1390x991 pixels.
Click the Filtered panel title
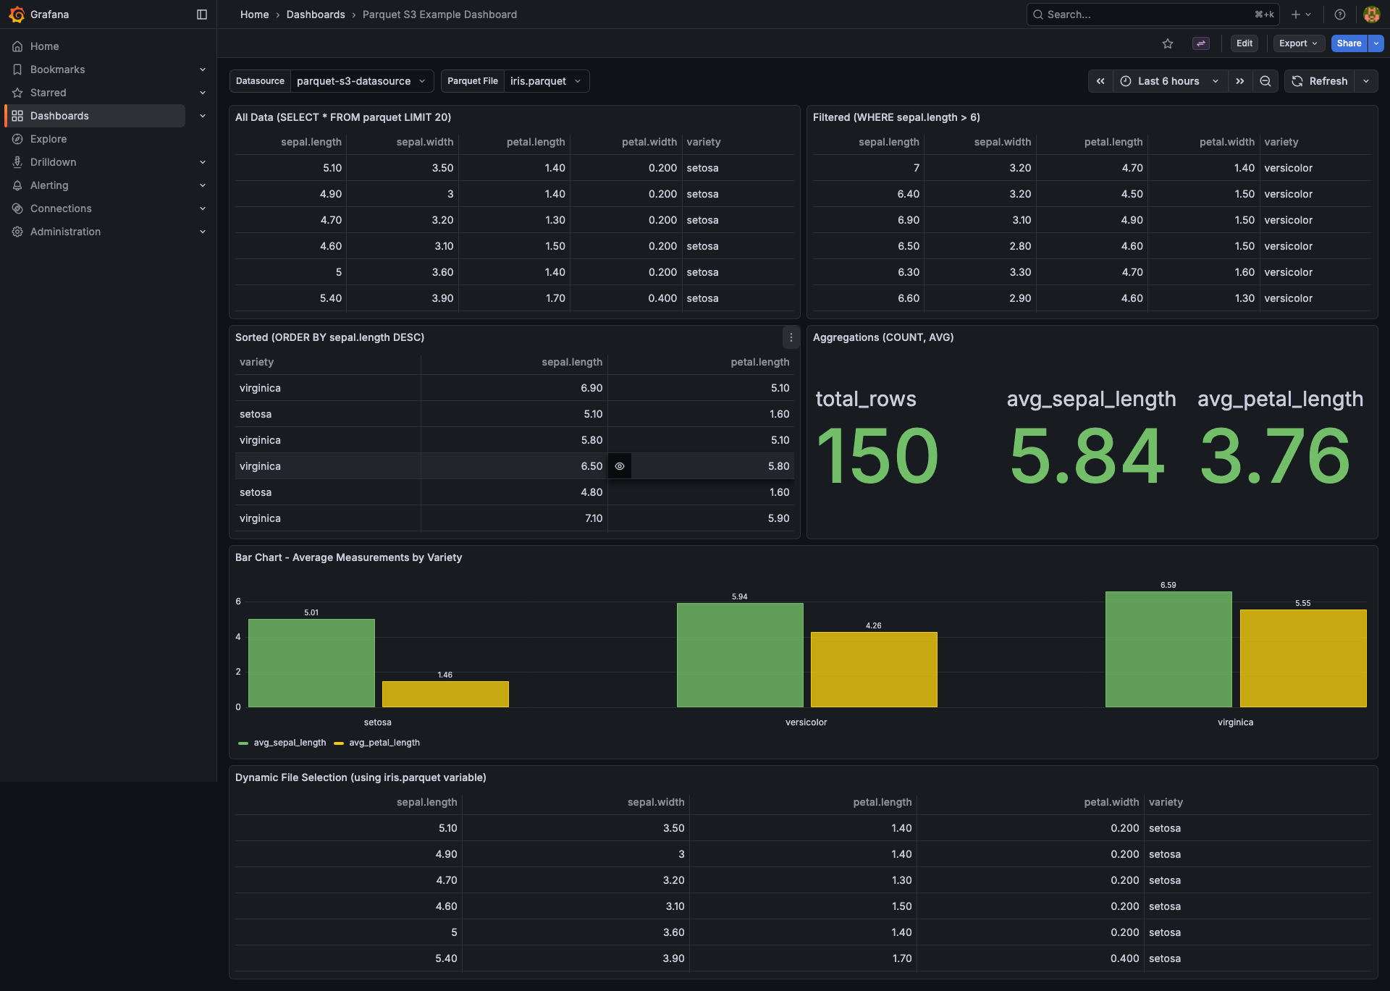point(896,117)
